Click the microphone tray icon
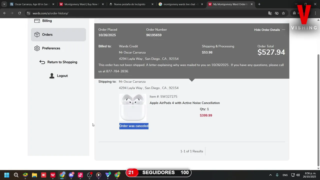 point(277,175)
